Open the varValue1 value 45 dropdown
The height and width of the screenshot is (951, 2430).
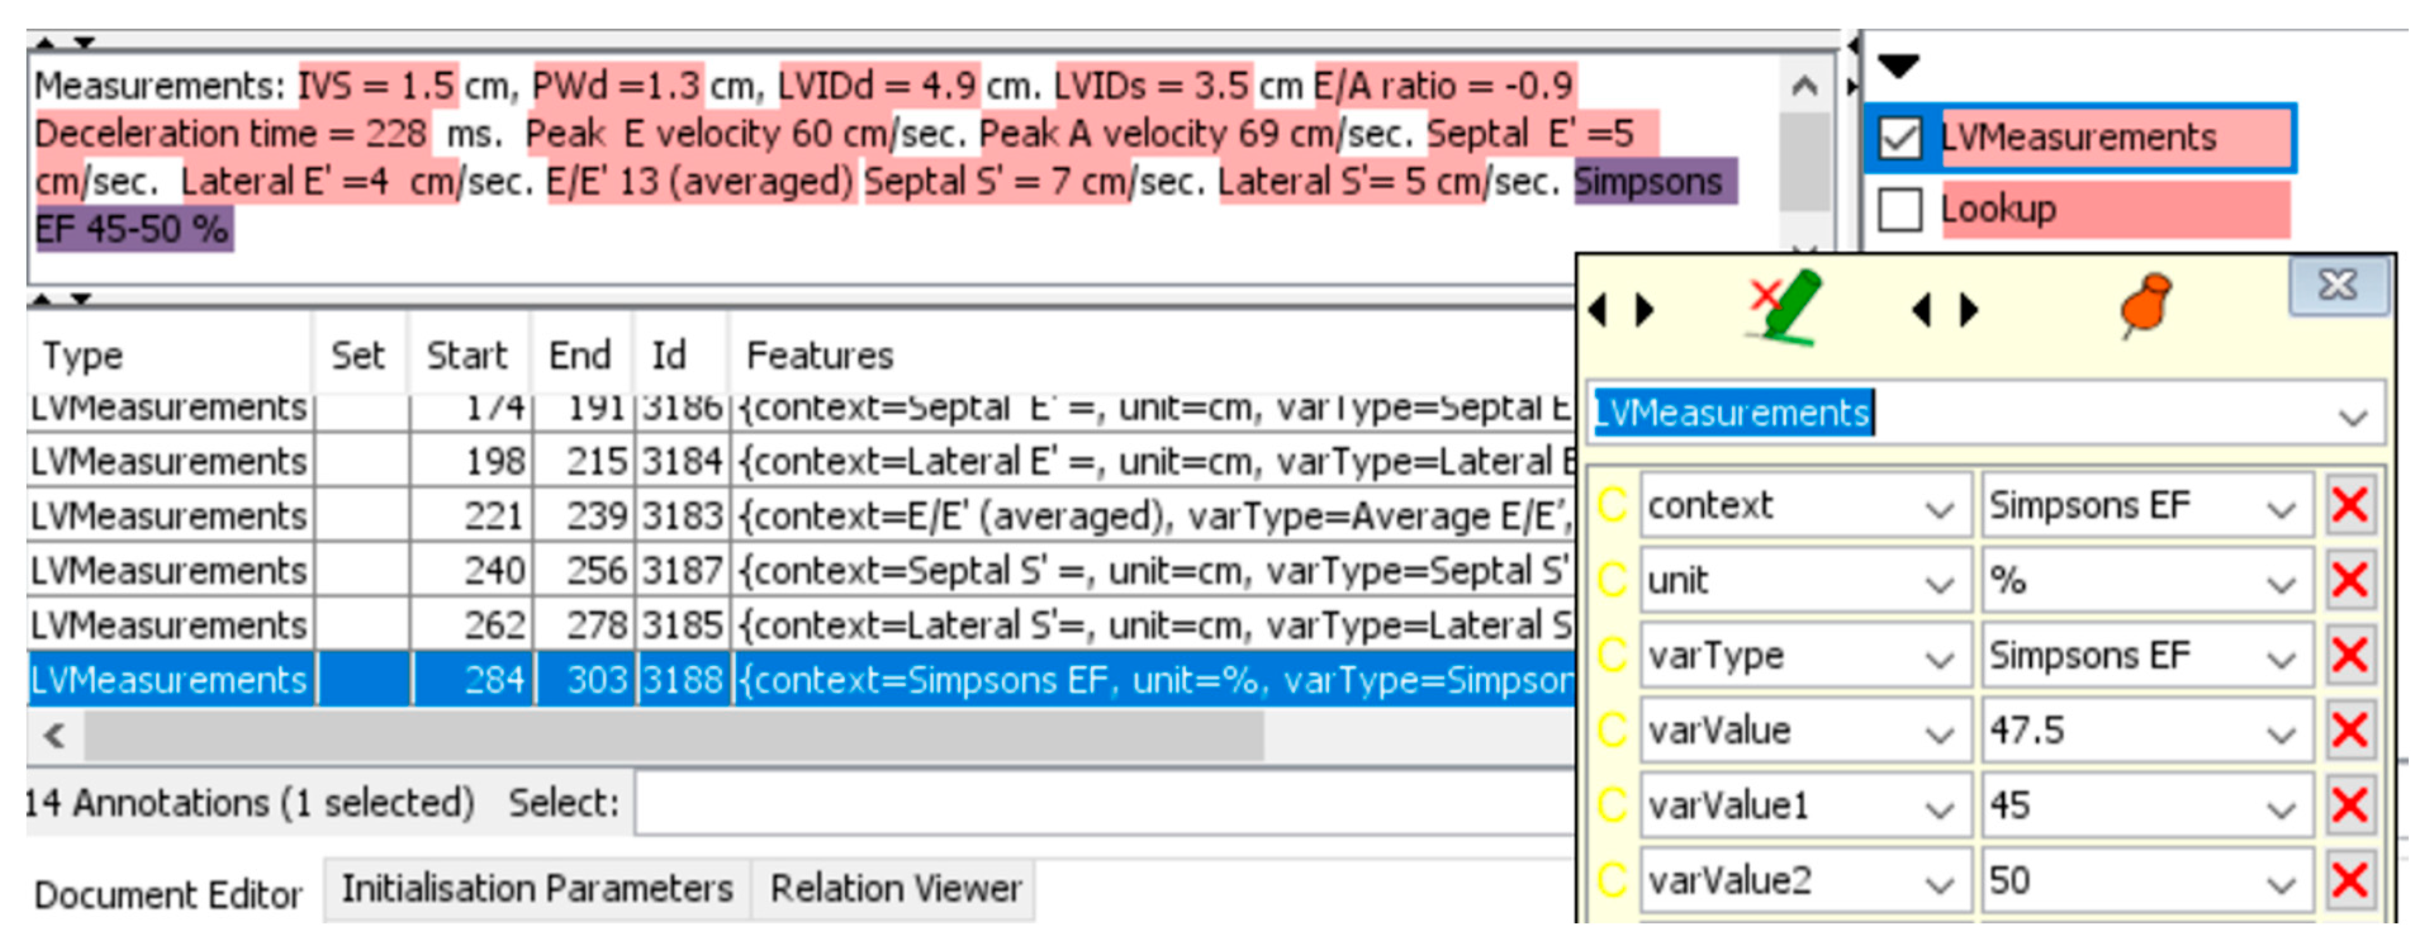(2281, 810)
